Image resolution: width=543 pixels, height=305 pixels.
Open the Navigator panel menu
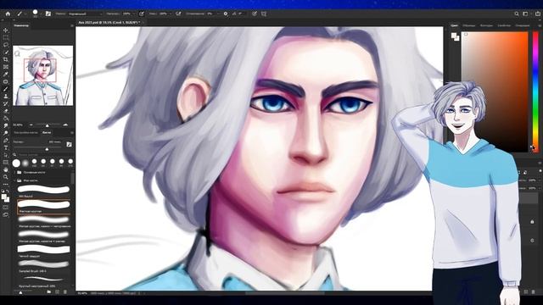[x=71, y=25]
